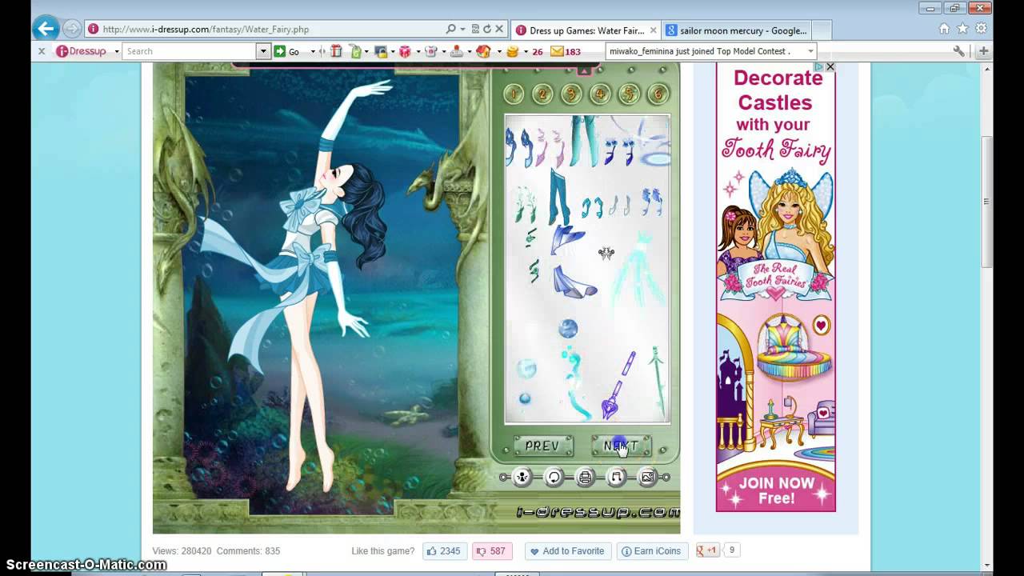Select clothing category 4 button
Viewport: 1024px width, 576px height.
(600, 94)
